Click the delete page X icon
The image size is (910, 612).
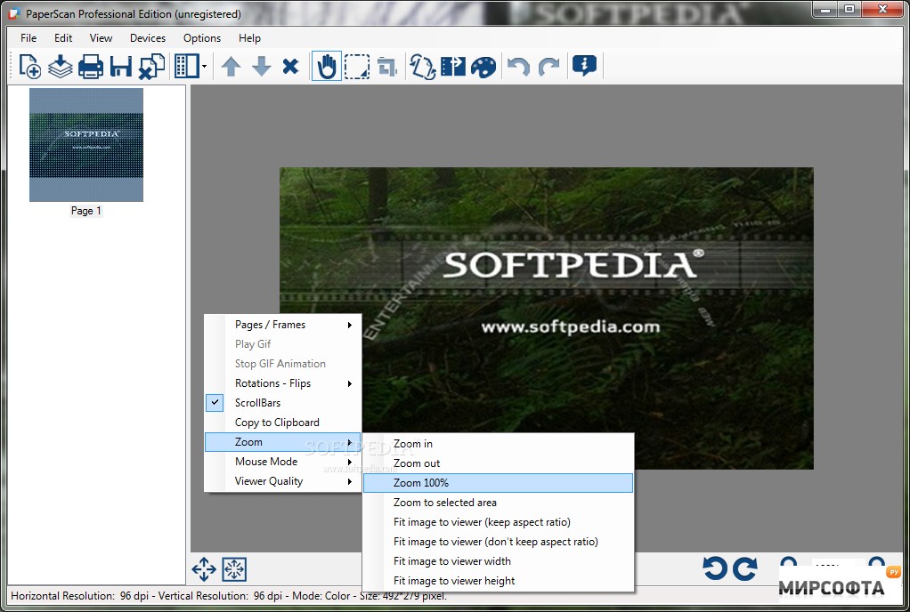tap(290, 65)
